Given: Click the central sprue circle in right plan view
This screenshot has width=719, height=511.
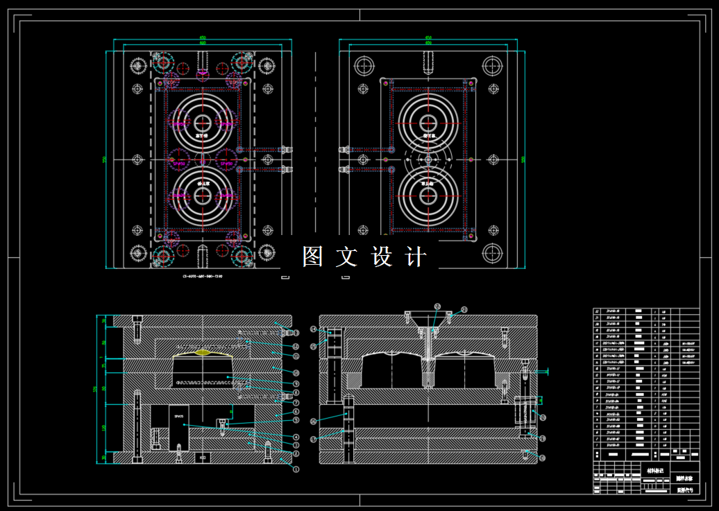Looking at the screenshot, I should coord(428,159).
